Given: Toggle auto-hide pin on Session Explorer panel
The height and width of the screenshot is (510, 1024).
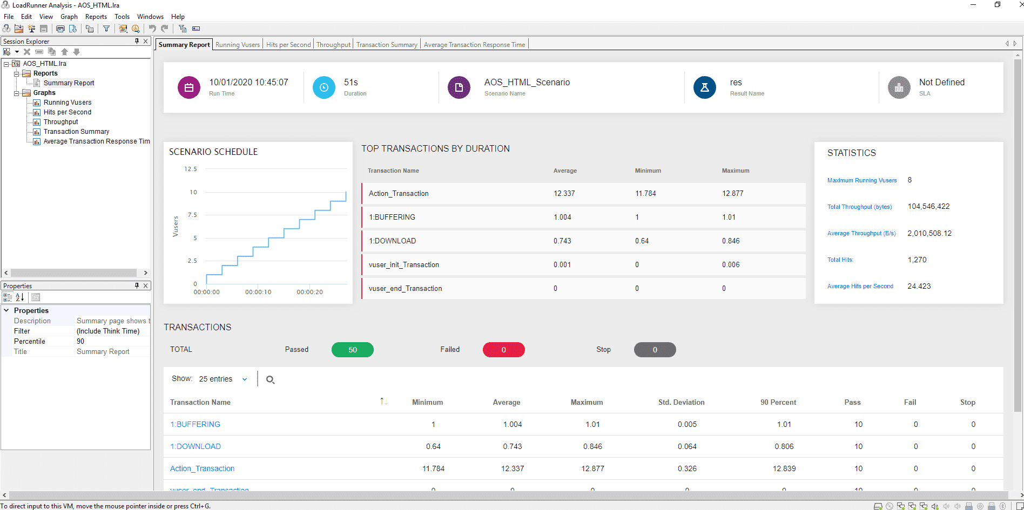Looking at the screenshot, I should pos(137,41).
